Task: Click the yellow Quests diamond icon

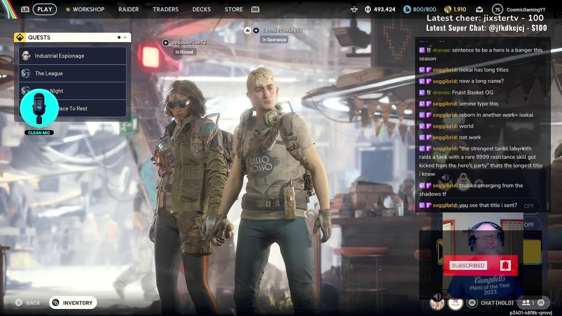Action: pyautogui.click(x=20, y=37)
